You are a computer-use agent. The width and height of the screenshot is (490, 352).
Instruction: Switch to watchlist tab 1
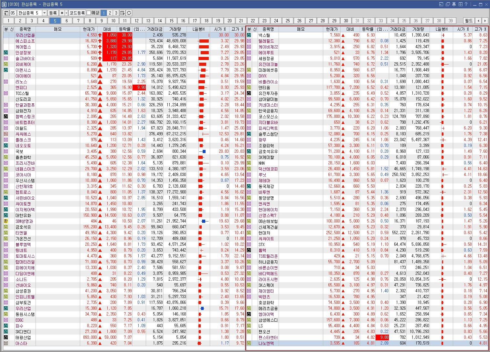(8, 21)
